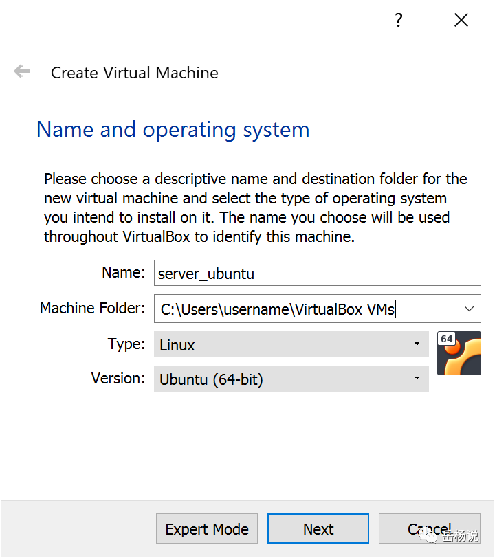This screenshot has width=495, height=558.
Task: Expand the Machine Folder dropdown arrow
Action: [470, 309]
